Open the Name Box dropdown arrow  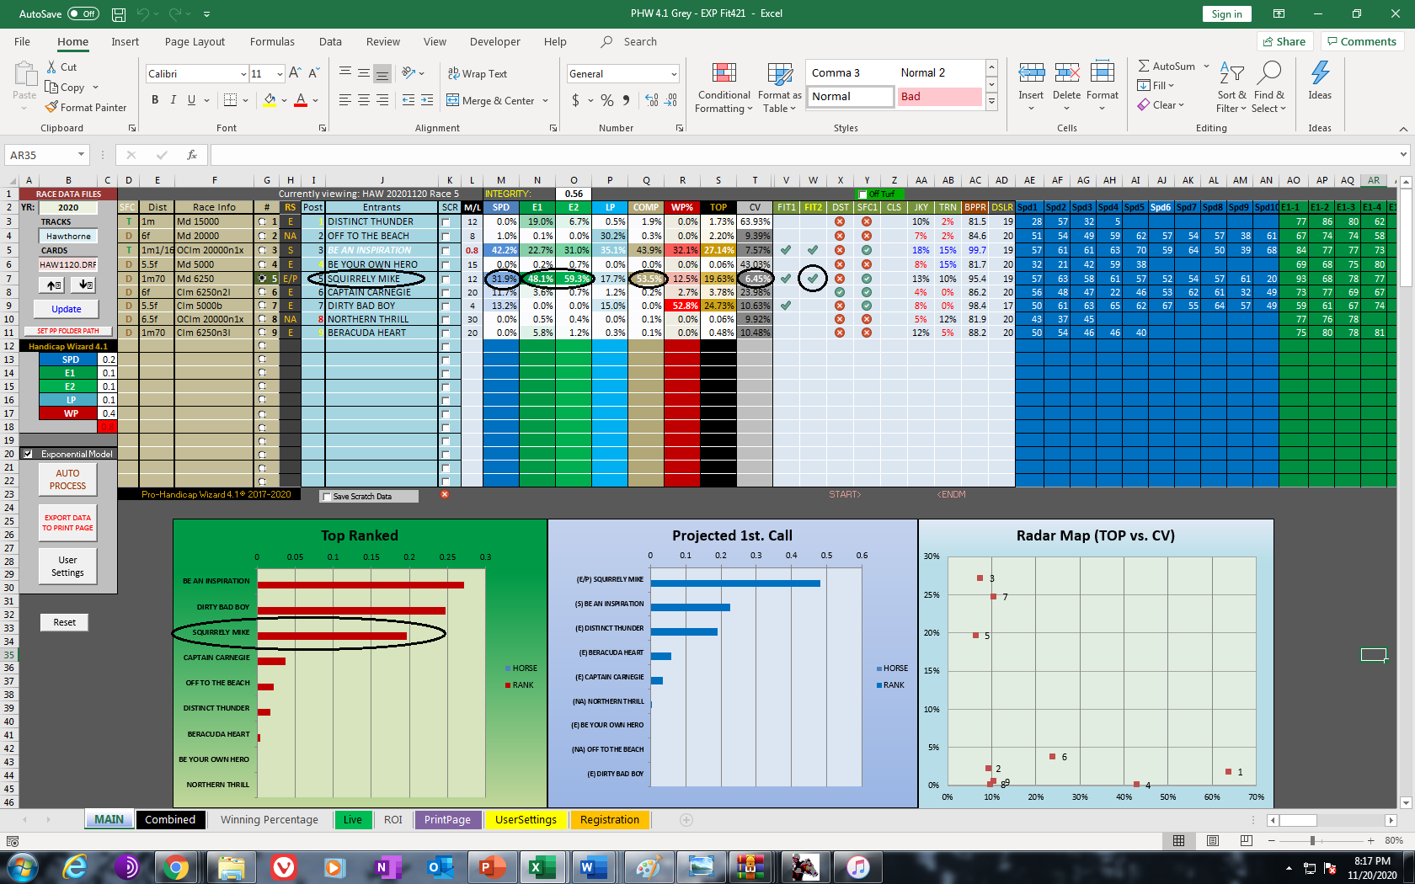(x=81, y=155)
